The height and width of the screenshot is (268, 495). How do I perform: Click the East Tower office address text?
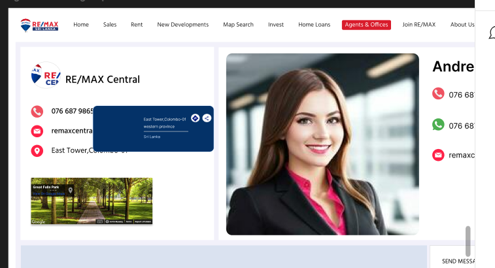coord(90,150)
